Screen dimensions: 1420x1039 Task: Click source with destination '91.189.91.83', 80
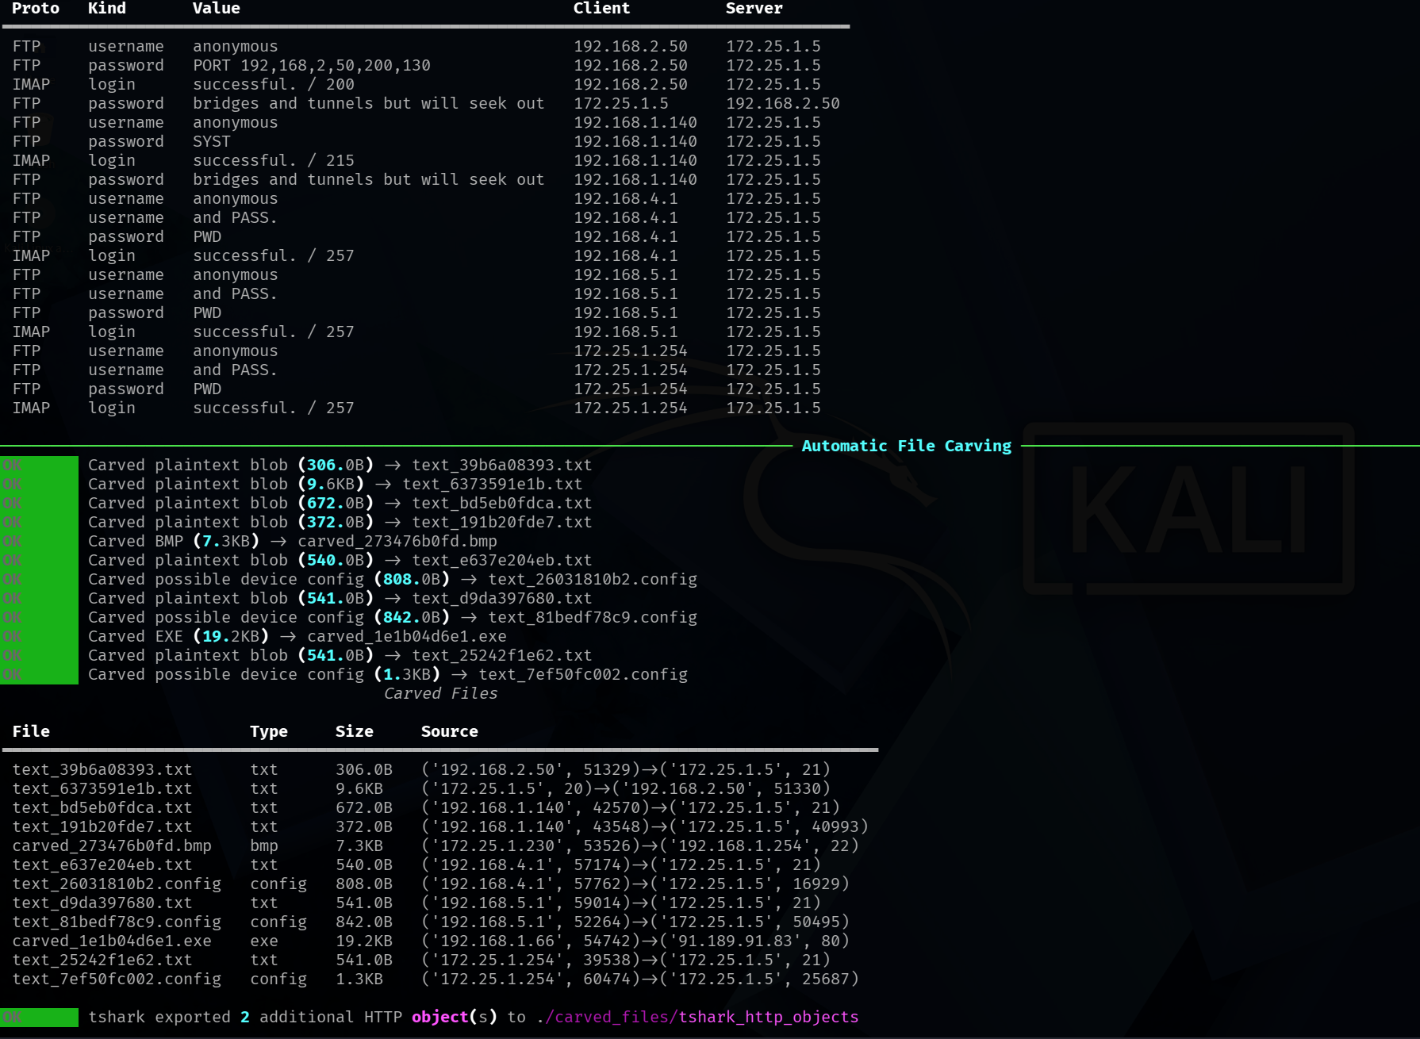[635, 941]
